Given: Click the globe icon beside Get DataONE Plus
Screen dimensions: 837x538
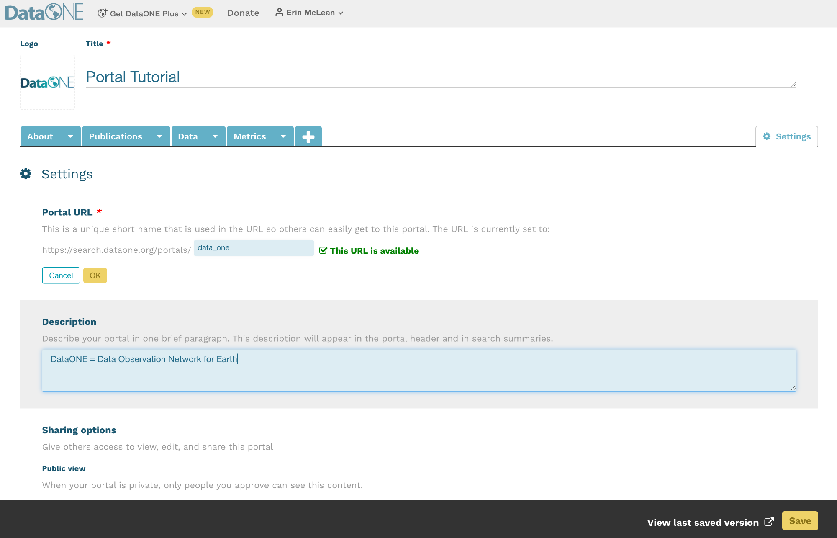Looking at the screenshot, I should coord(102,13).
